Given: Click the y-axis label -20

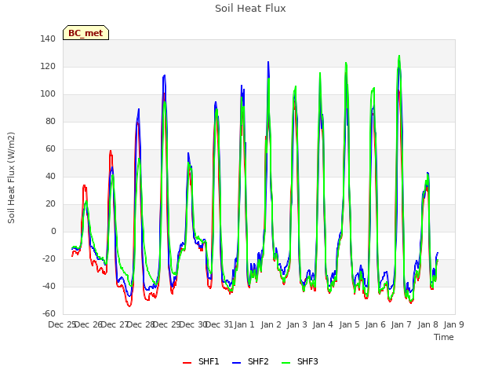Looking at the screenshot, I should click(49, 258).
